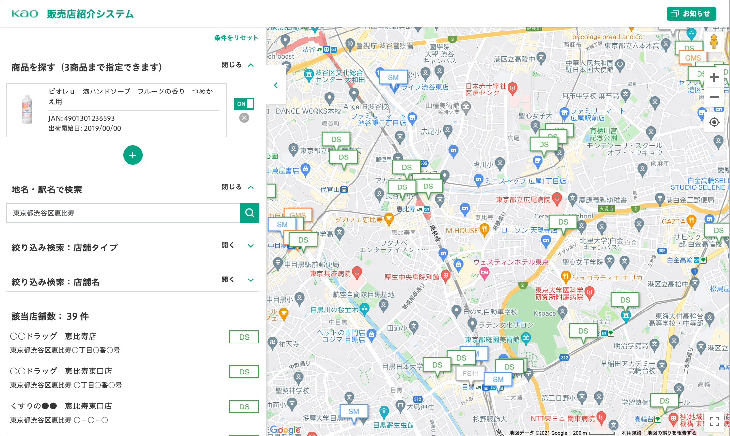
Task: Click DS marker near 東京都立
Action: tap(336, 140)
